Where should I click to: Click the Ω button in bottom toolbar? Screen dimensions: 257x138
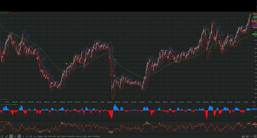click(15, 136)
